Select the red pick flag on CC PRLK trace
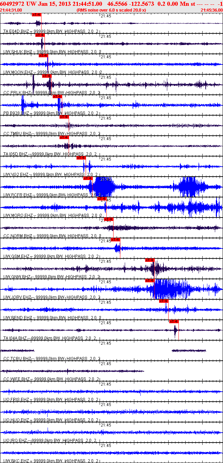 tap(47, 76)
